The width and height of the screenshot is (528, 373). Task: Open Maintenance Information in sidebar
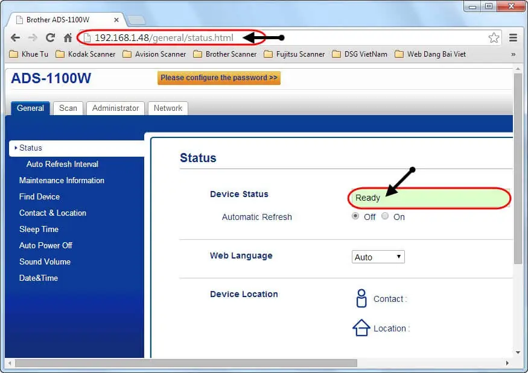(x=62, y=180)
